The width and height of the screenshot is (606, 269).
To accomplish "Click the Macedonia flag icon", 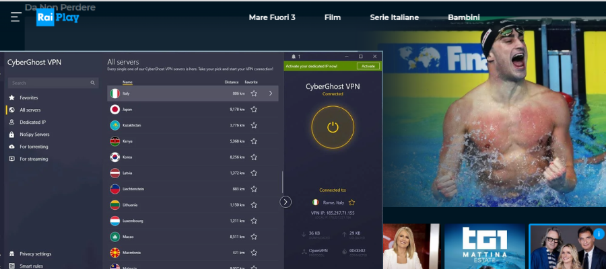I will point(114,253).
